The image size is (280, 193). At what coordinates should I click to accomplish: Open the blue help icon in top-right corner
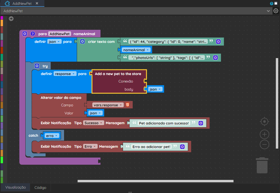tap(272, 3)
